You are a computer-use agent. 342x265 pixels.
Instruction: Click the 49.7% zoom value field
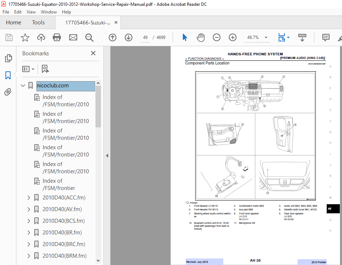coord(253,37)
